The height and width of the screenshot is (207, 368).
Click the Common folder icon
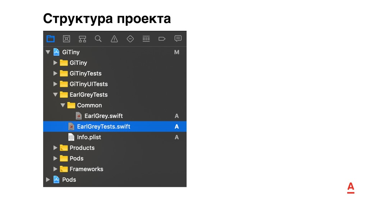click(72, 105)
